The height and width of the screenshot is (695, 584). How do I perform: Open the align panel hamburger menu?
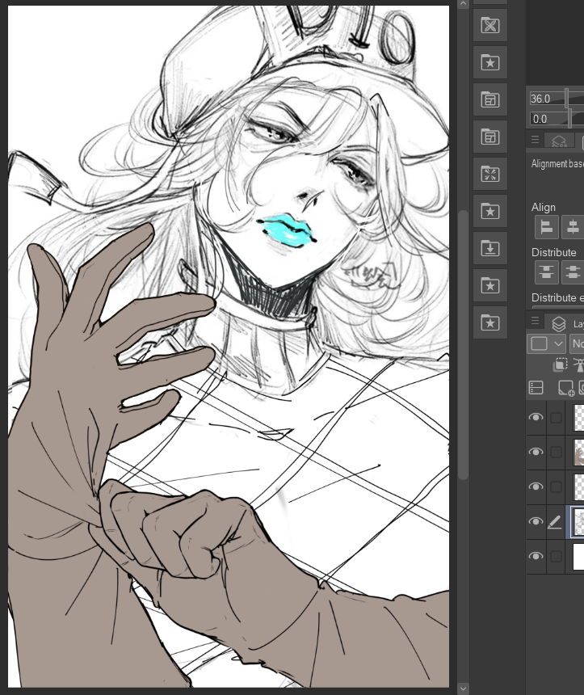[535, 140]
